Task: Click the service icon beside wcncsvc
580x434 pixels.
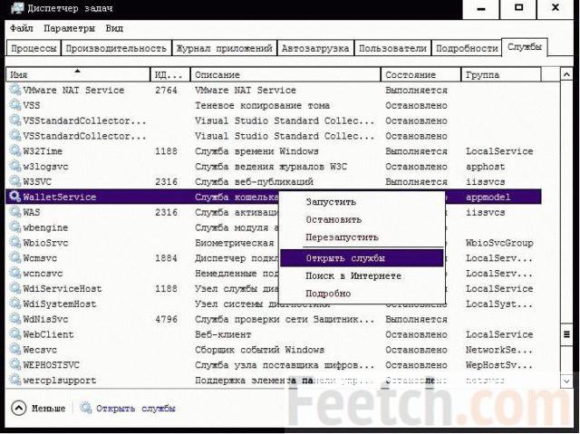Action: coord(15,274)
